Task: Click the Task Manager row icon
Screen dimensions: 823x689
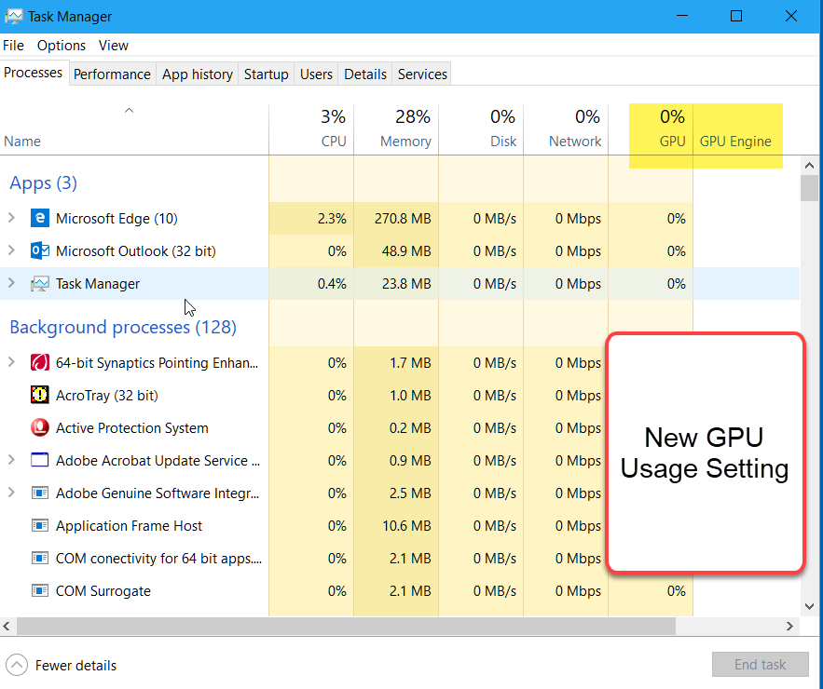Action: tap(40, 284)
